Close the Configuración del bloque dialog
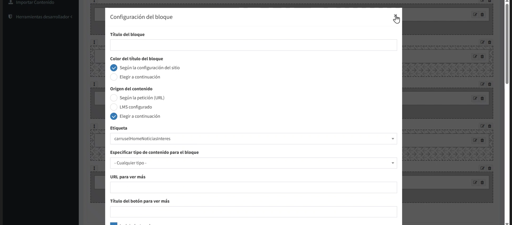Screen dimensions: 512x225 pyautogui.click(x=395, y=16)
